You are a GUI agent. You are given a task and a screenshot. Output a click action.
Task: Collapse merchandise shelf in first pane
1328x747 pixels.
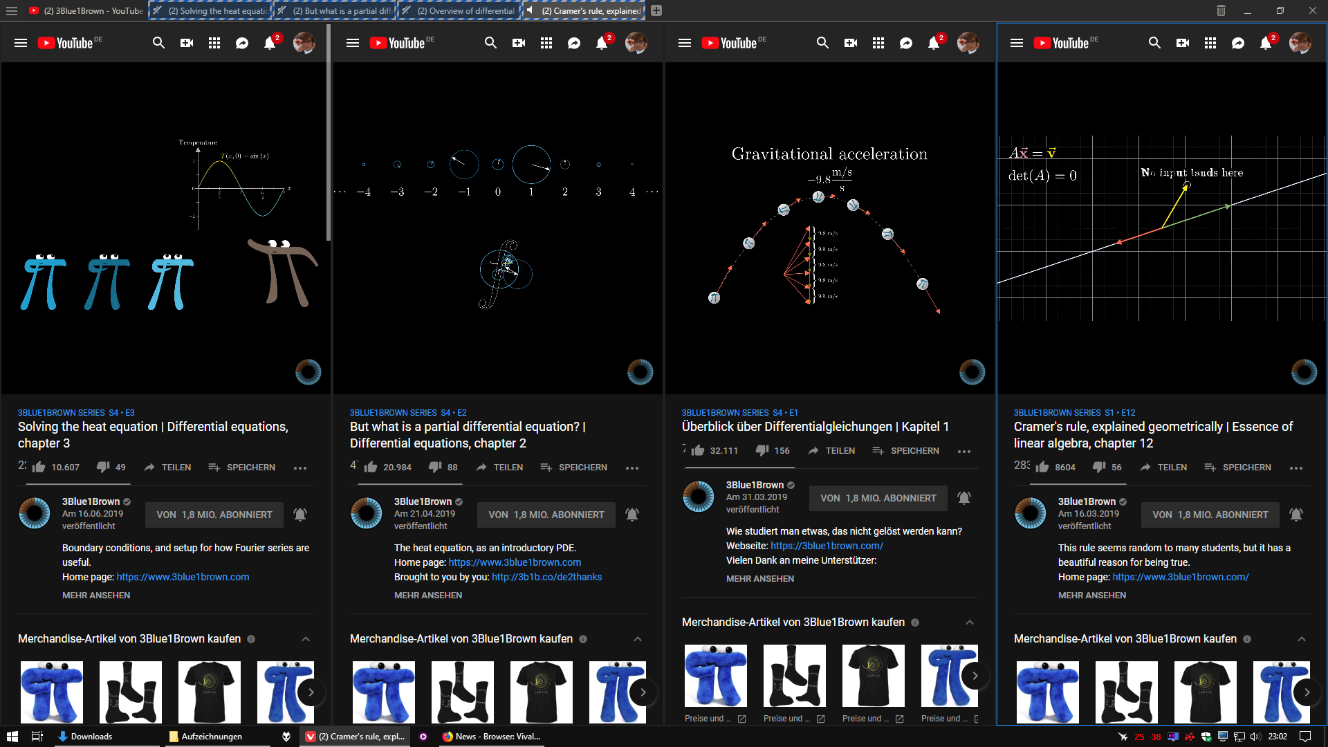[x=306, y=639]
